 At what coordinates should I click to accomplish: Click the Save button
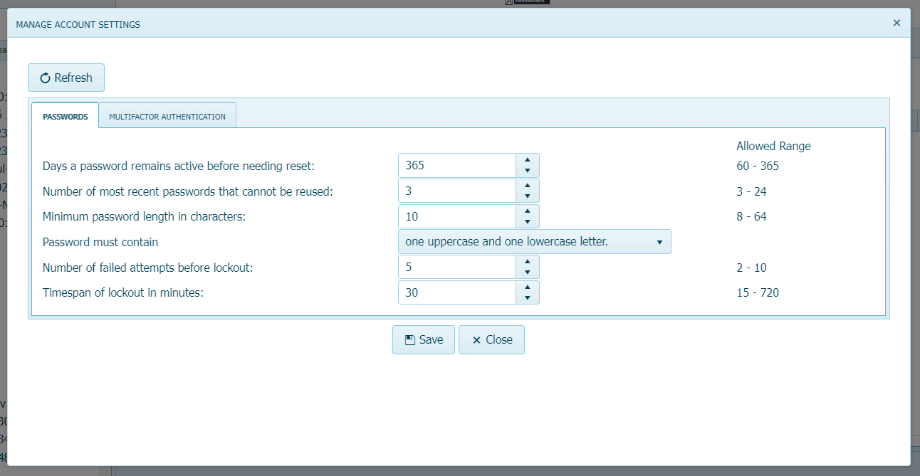[423, 339]
